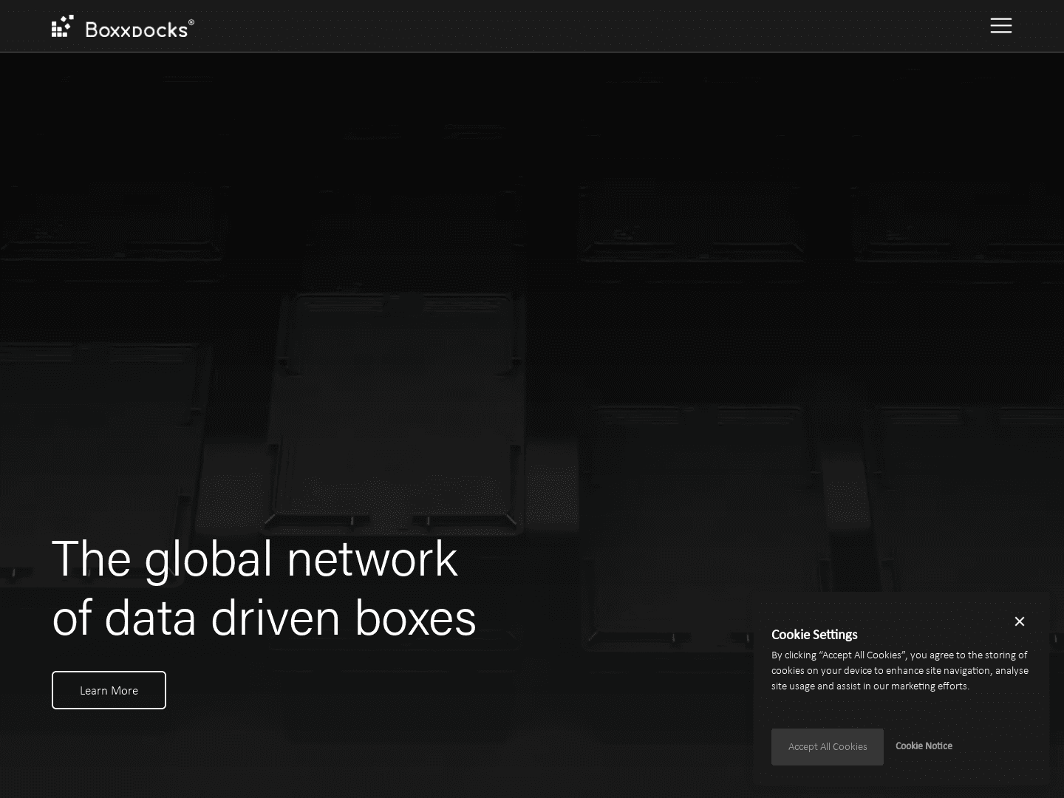The width and height of the screenshot is (1064, 798).
Task: Click the X to dismiss Cookie Settings
Action: [x=1020, y=621]
